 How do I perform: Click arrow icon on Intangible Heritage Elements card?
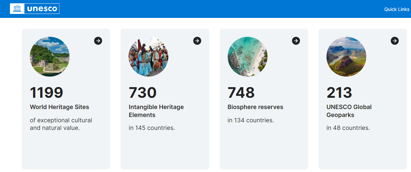[197, 41]
